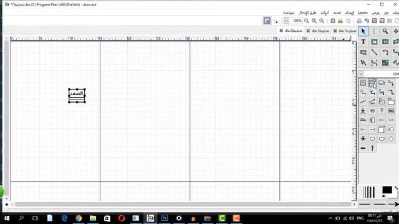Open Google Chrome from the taskbar
399x224 pixels.
[x=79, y=218]
